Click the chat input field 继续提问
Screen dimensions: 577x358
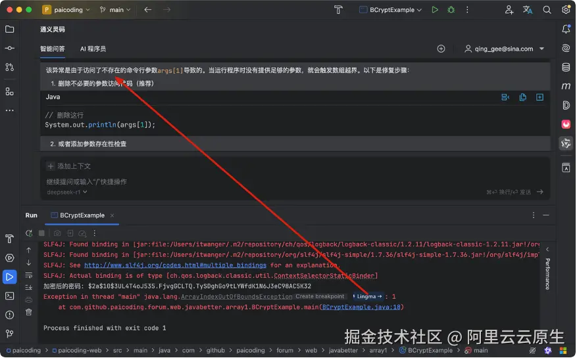(x=86, y=181)
